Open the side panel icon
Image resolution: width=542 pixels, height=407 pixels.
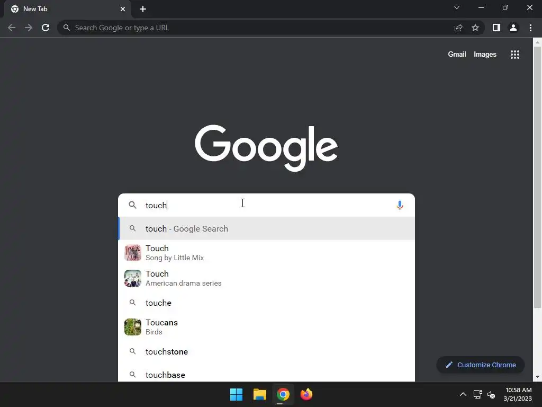click(x=496, y=28)
